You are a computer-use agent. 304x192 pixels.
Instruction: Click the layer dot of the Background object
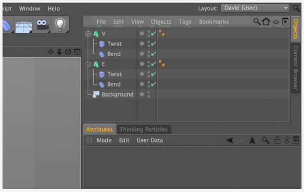142,94
